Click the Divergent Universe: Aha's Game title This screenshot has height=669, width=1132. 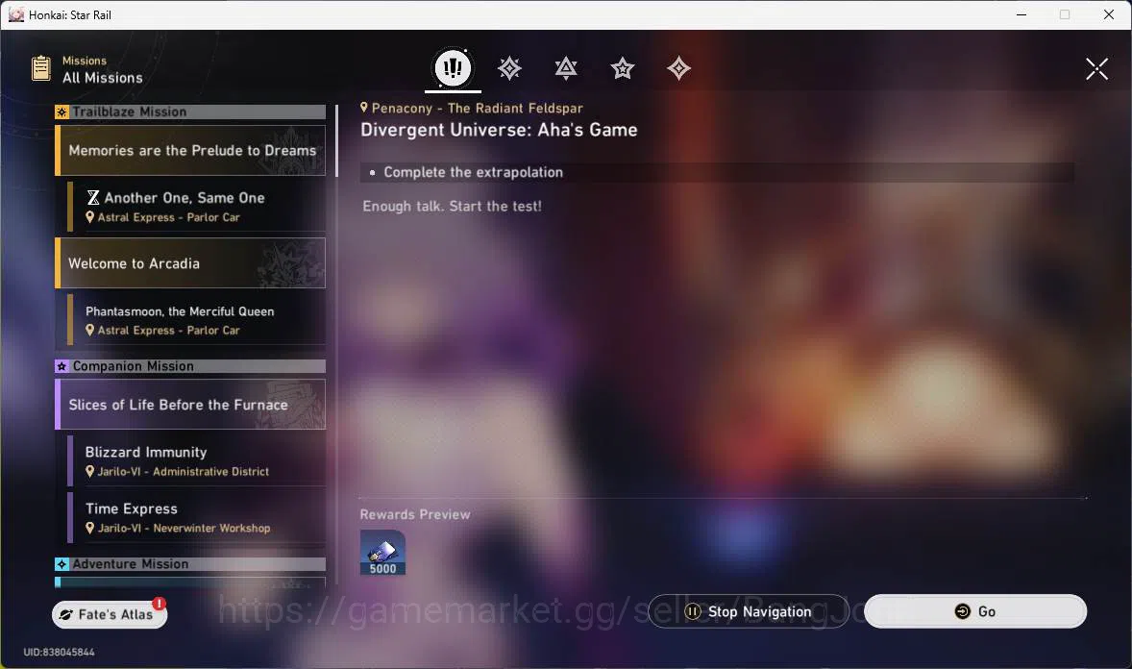[499, 130]
